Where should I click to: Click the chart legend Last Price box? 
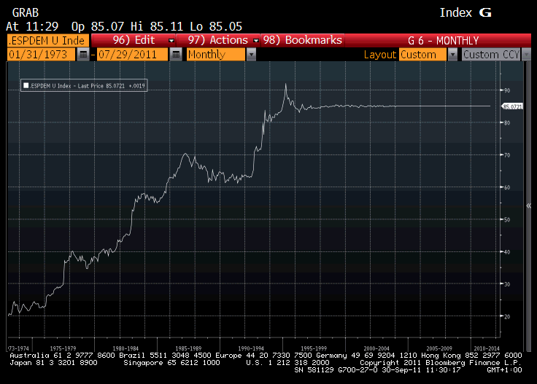coord(84,85)
